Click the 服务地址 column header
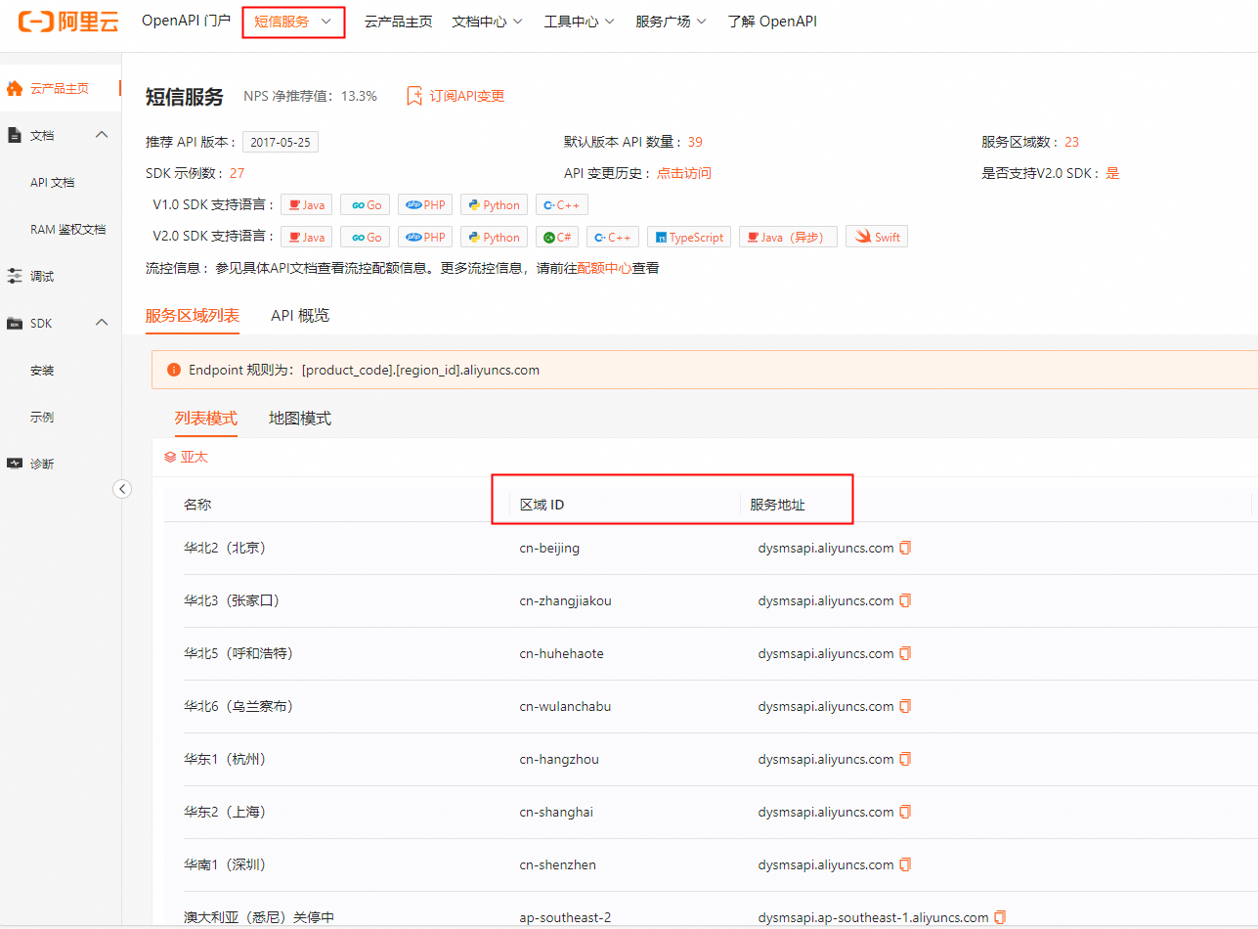This screenshot has width=1258, height=929. pyautogui.click(x=778, y=505)
